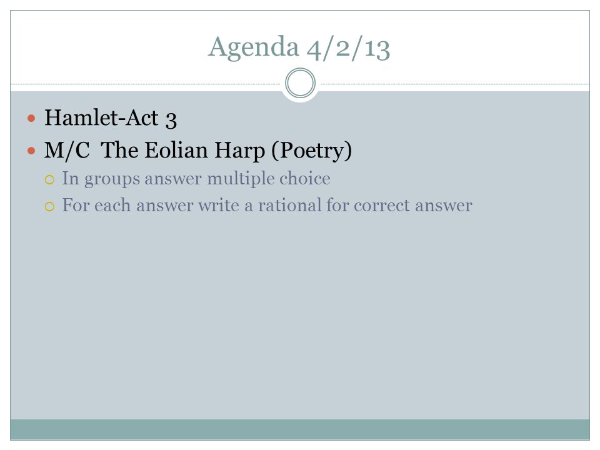Click the words correct answer in the last line
600x450 pixels.
[413, 206]
